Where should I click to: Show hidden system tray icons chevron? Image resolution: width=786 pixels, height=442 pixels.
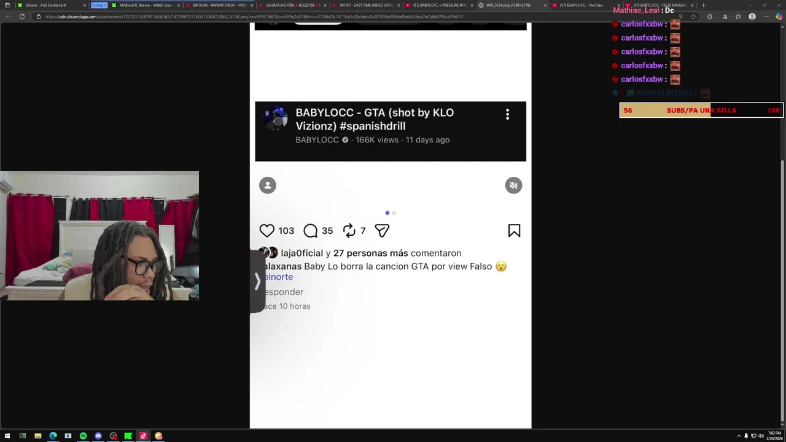[739, 436]
